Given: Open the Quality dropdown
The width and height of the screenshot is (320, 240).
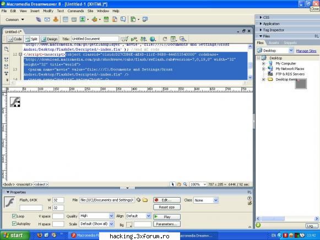Looking at the screenshot, I should [96, 216].
